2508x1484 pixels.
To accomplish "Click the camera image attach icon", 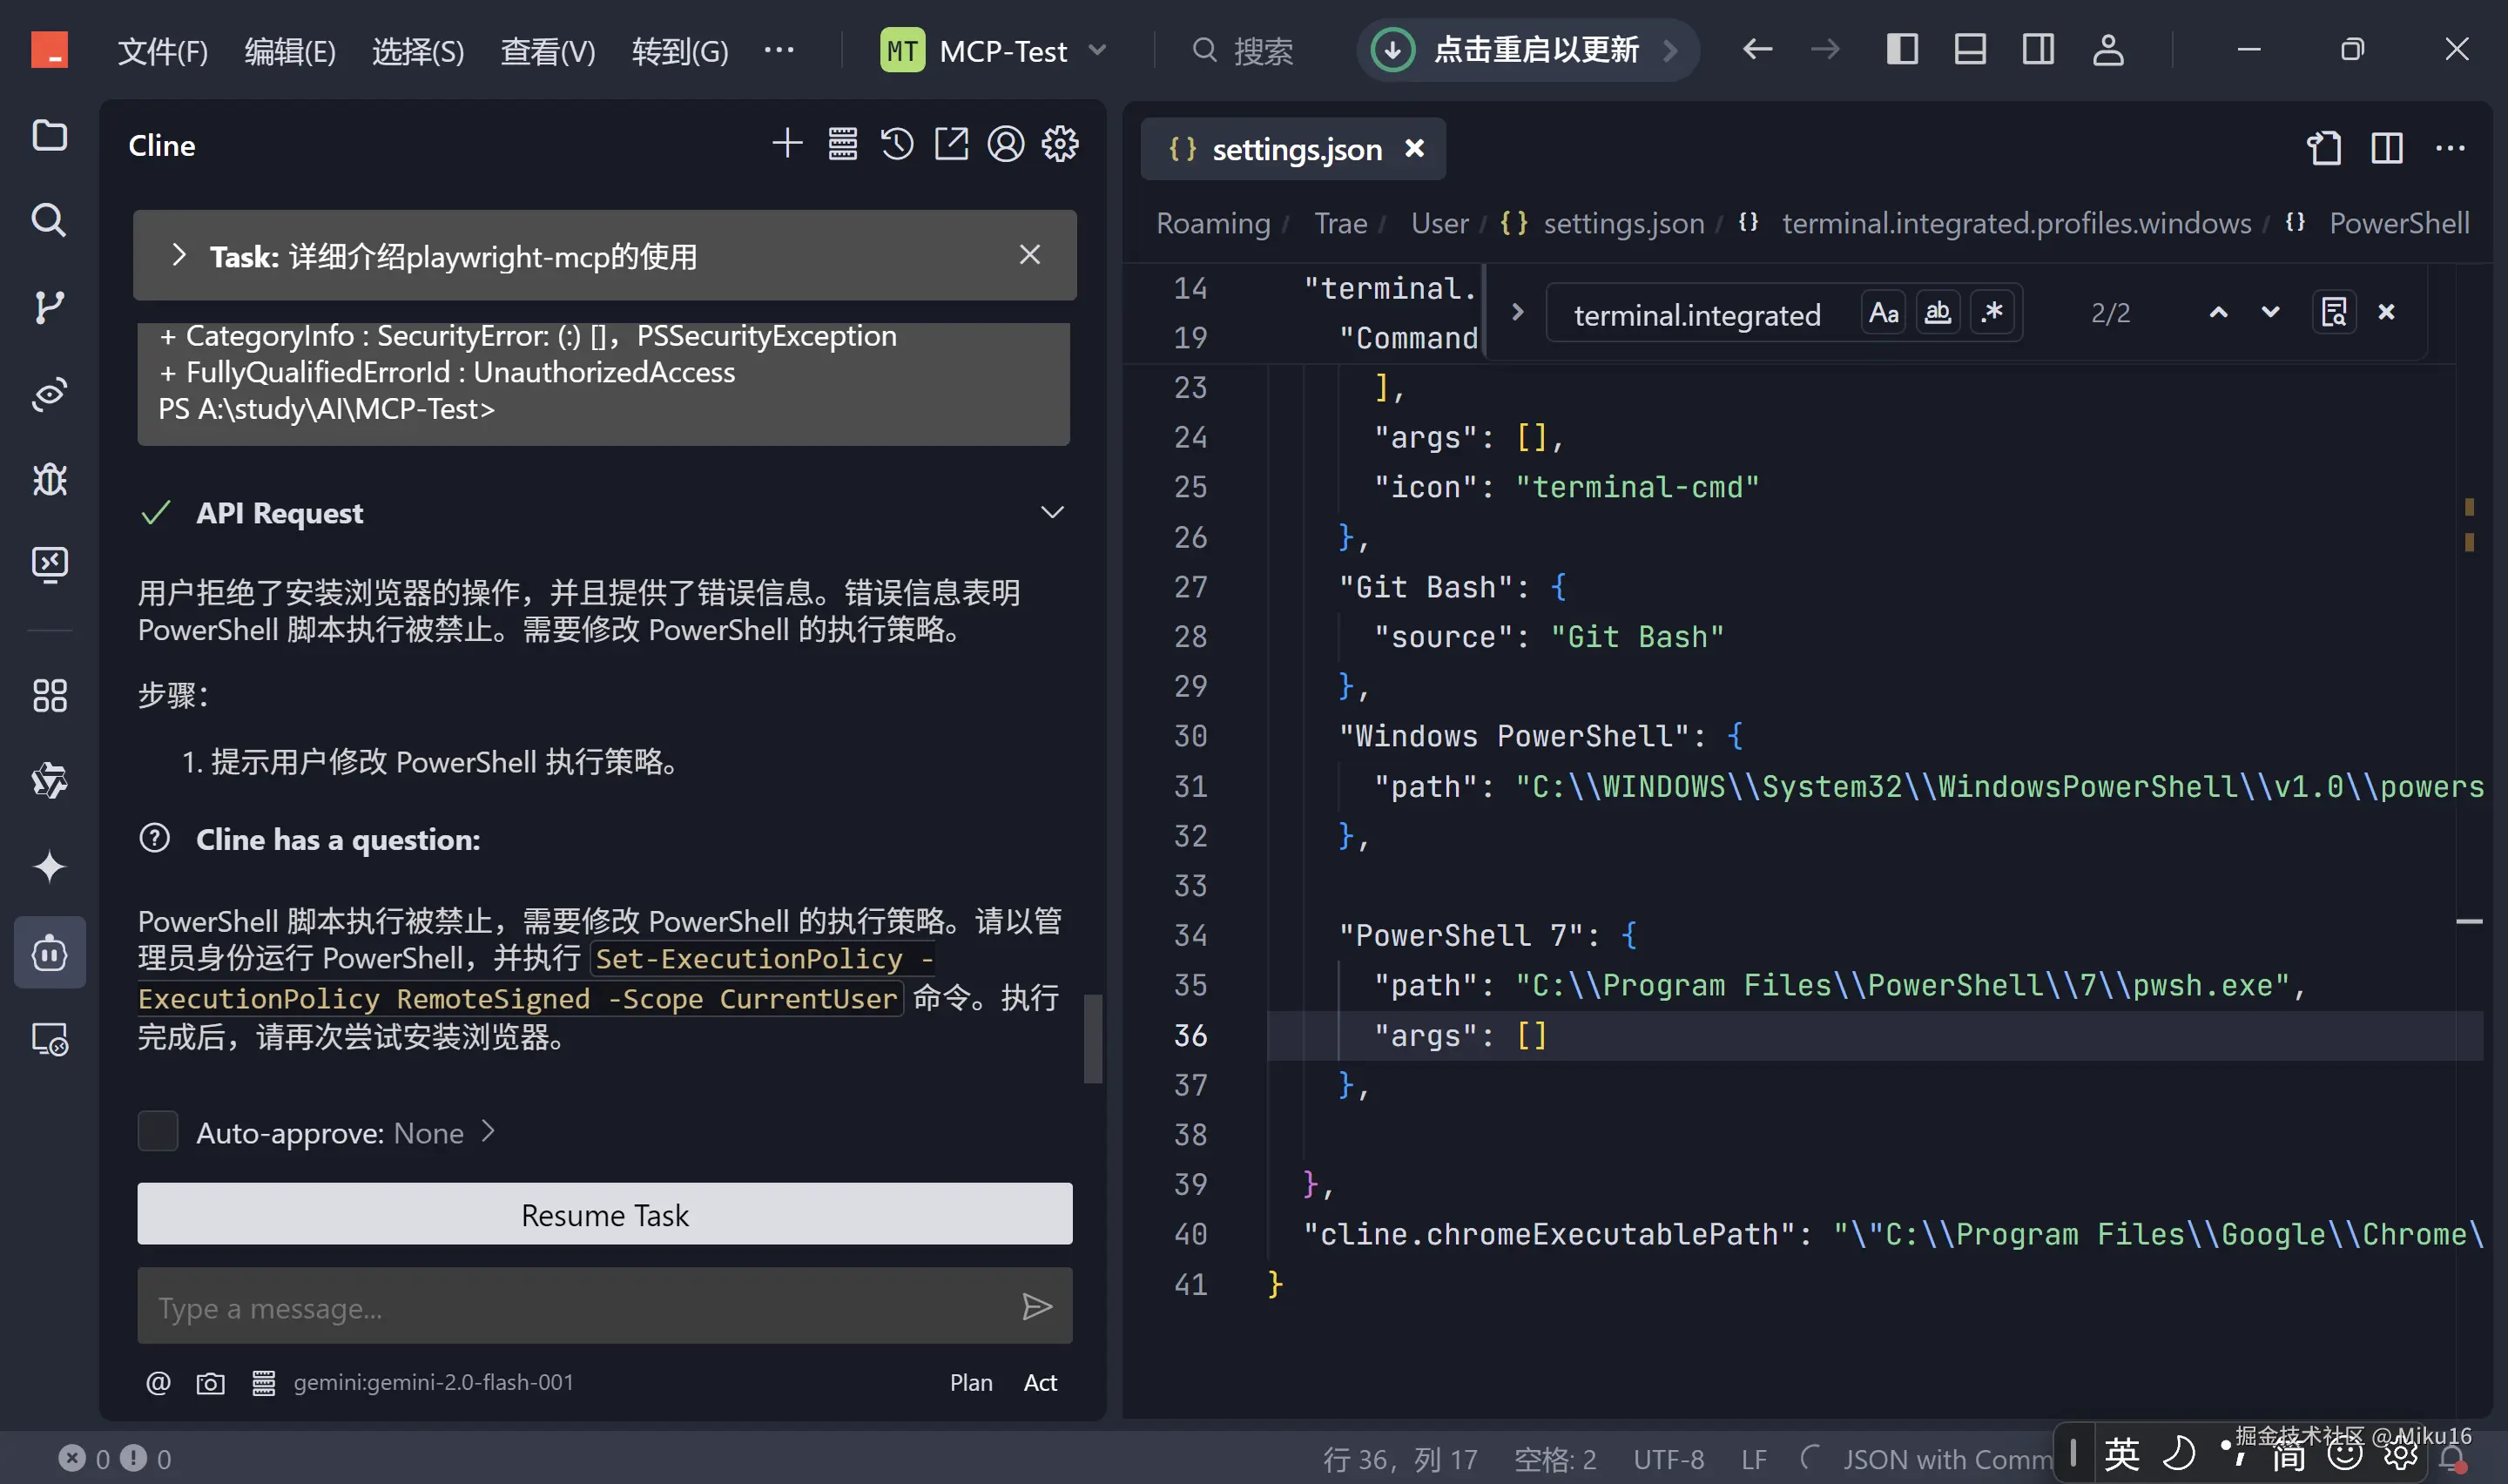I will (210, 1383).
